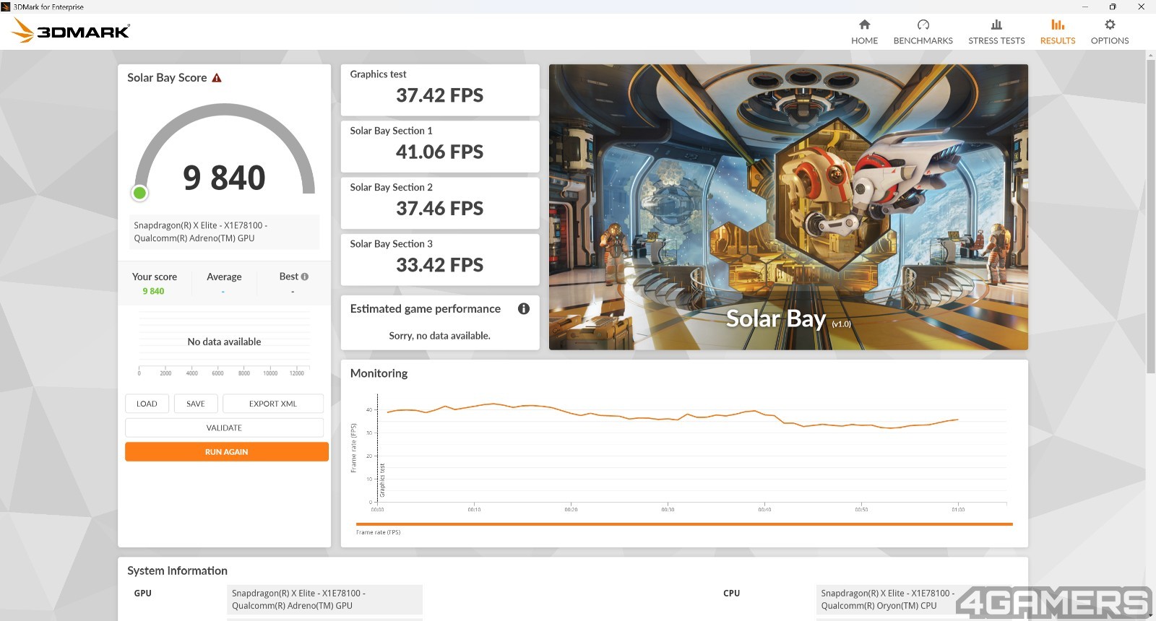
Task: Open the Options gear icon
Action: tap(1110, 25)
